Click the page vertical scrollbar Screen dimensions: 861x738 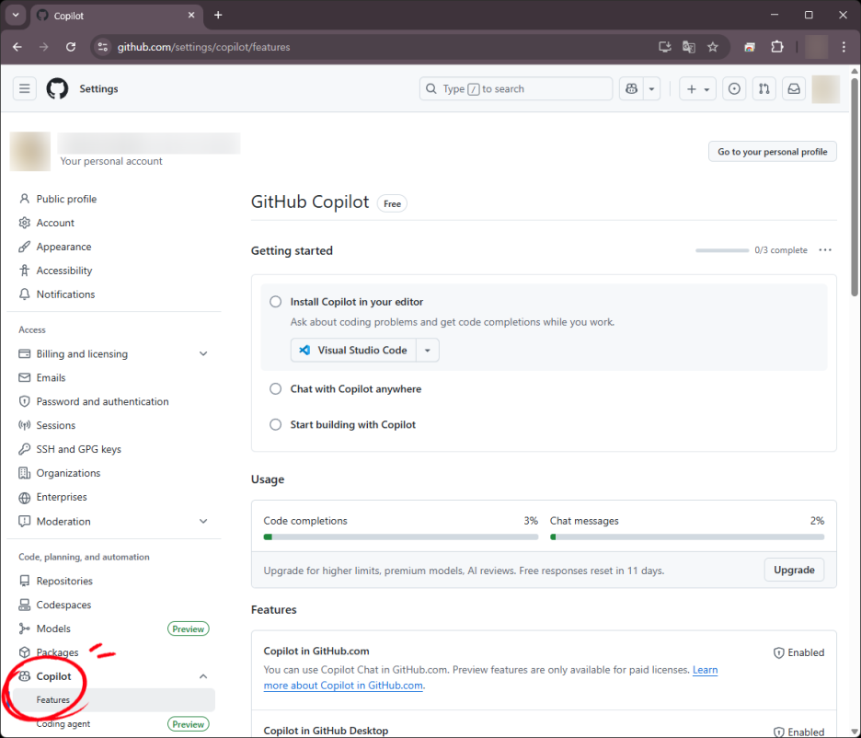tap(855, 187)
